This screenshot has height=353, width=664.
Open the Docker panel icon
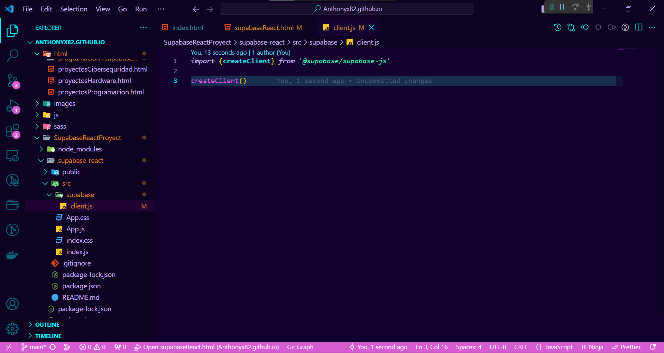coord(12,255)
